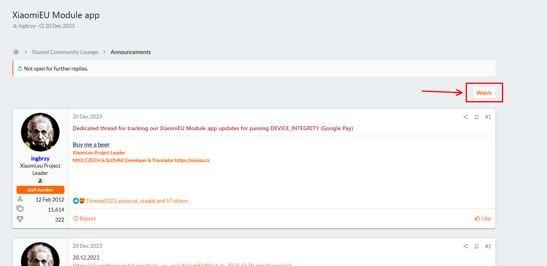Click the reaction score 322
547x266 pixels.
pos(60,220)
